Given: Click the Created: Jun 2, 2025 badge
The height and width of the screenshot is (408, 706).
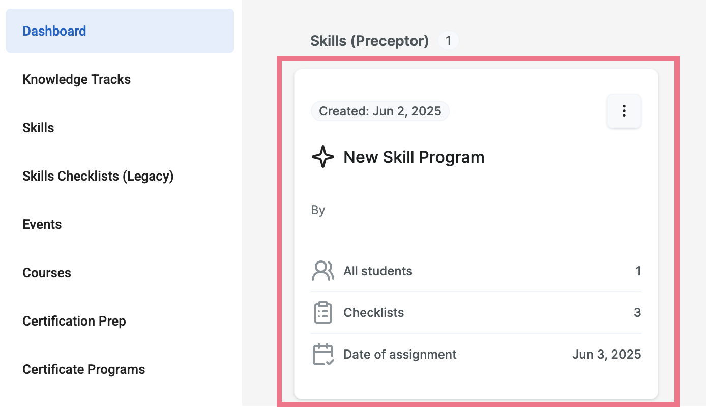Looking at the screenshot, I should [x=380, y=111].
